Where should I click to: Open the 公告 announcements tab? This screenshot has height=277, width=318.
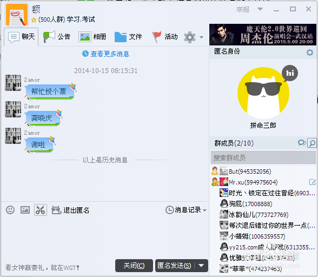tap(57, 37)
